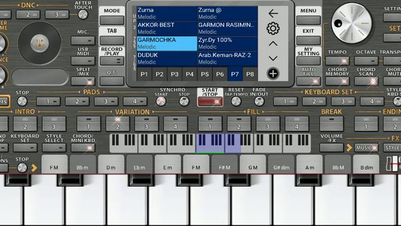Tap the down chevron in sound list
401x226 pixels.
(x=273, y=58)
